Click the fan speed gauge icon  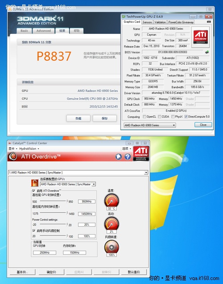coord(111,247)
